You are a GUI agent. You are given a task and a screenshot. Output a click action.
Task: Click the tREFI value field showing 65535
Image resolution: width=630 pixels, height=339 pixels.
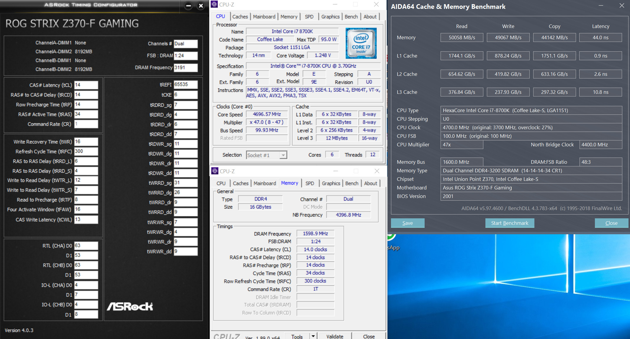(185, 84)
